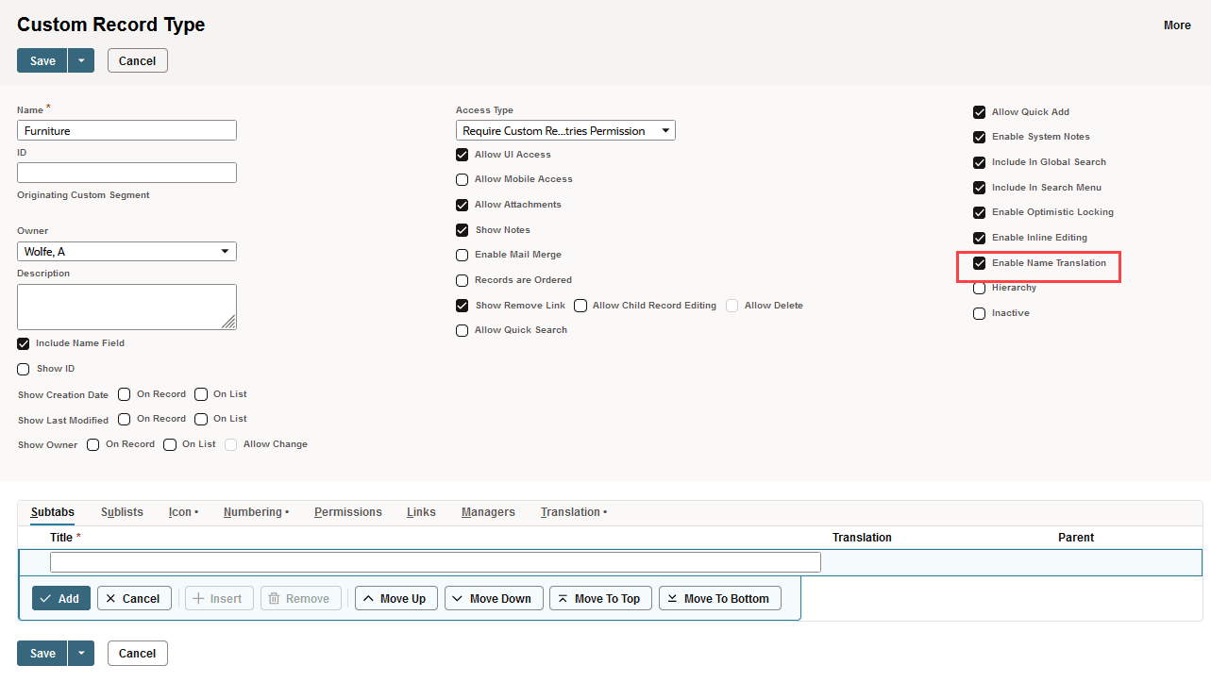Check Show Owner On List
This screenshot has width=1211, height=682.
[170, 444]
